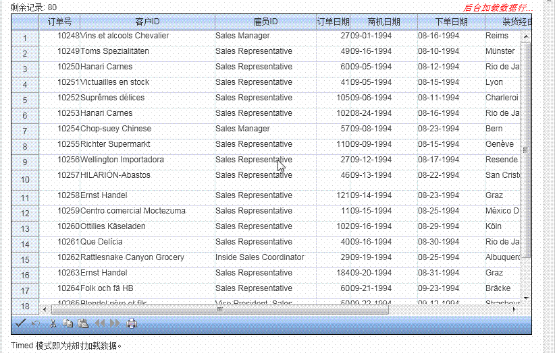Select row 10 via its row header

tap(25, 180)
